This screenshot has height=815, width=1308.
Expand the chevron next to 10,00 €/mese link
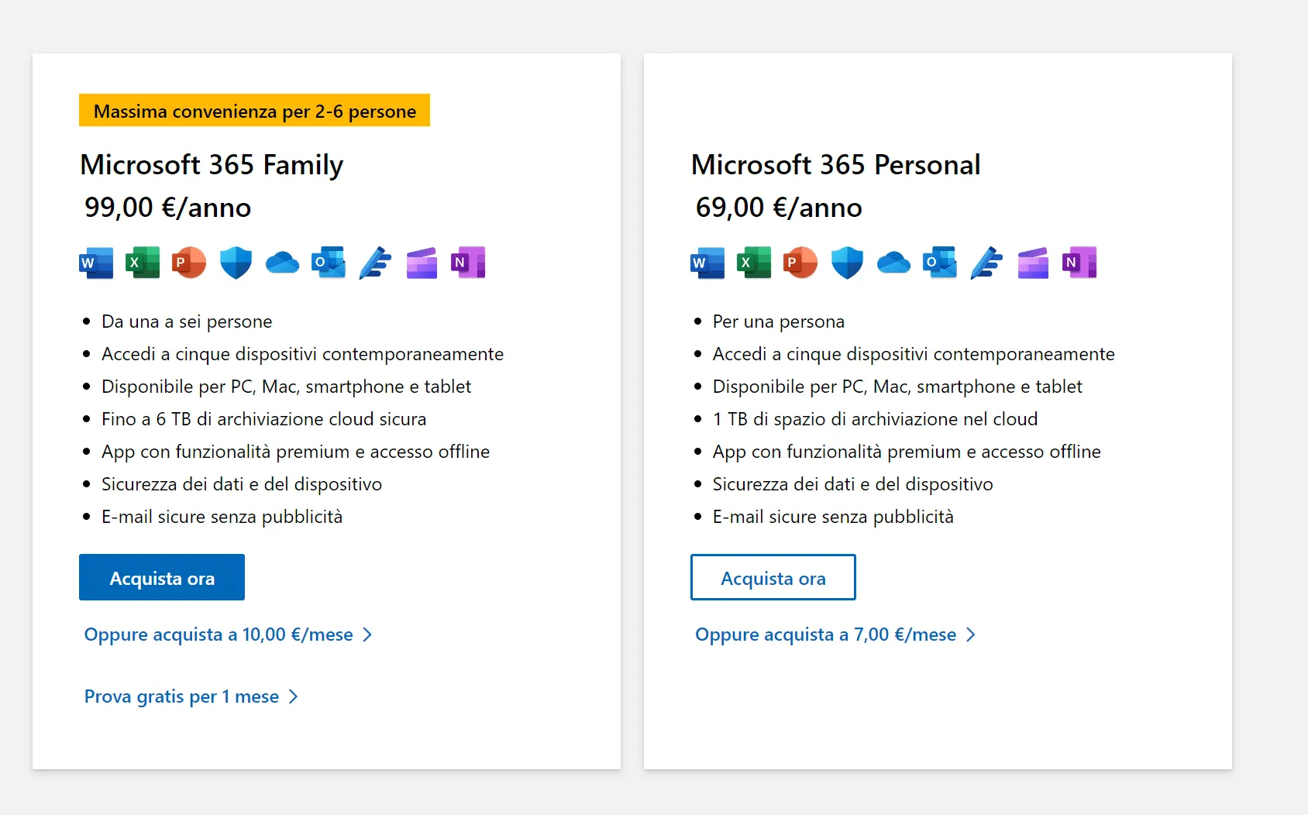click(x=368, y=634)
